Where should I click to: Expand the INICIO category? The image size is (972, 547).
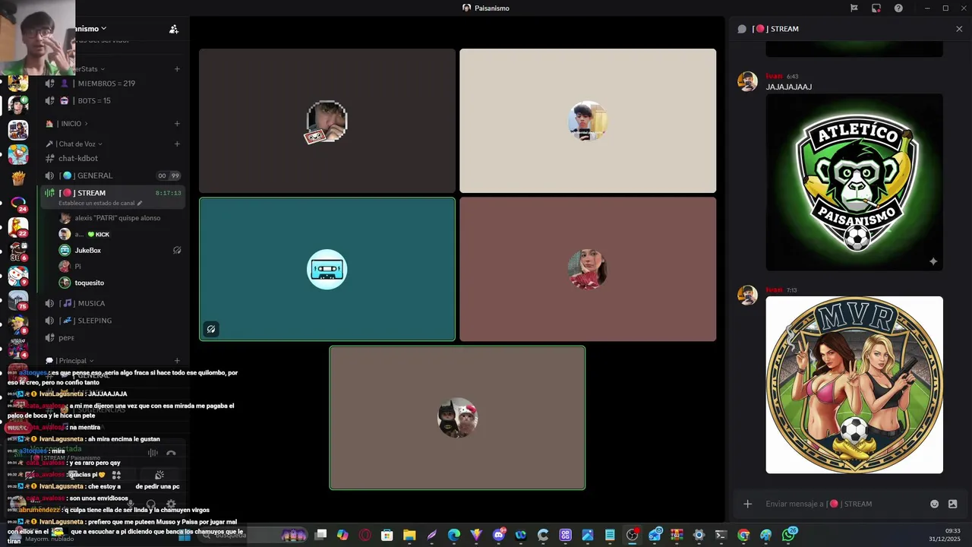67,124
